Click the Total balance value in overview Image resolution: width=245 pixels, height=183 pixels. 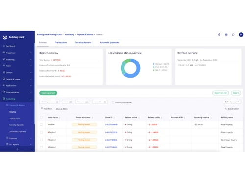click(56, 60)
